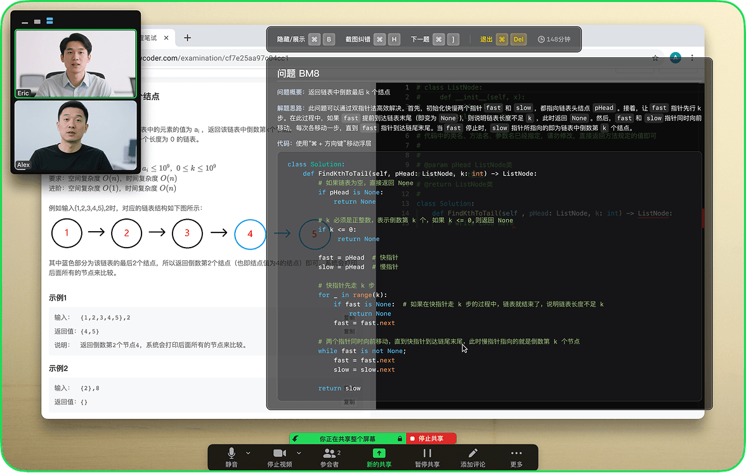This screenshot has height=473, width=746.
Task: Click example input {1,2,3,4,5},2
Action: (x=105, y=317)
